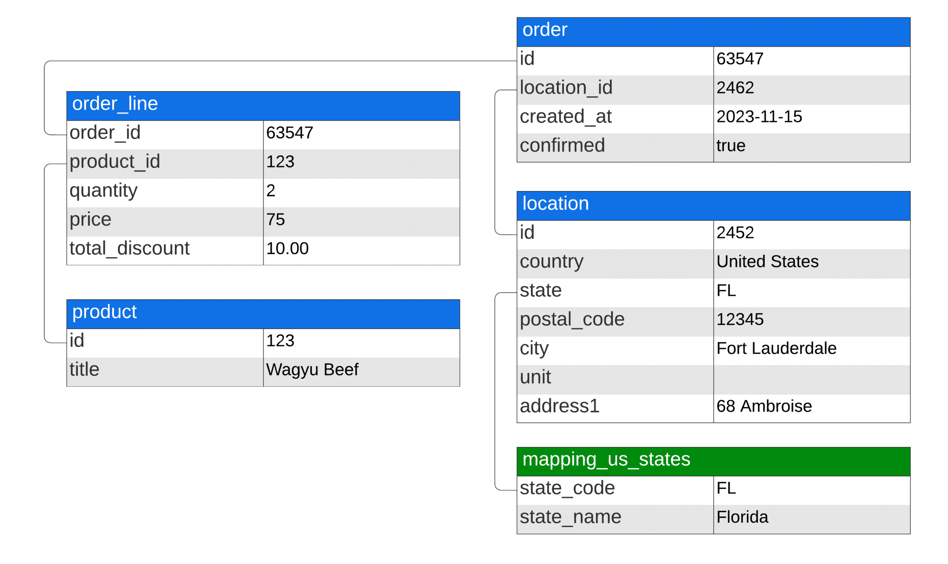Screen dimensions: 948x564
Task: Click the green mapping_us_states table header
Action: click(712, 461)
